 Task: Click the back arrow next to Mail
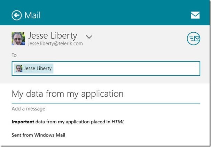click(16, 15)
